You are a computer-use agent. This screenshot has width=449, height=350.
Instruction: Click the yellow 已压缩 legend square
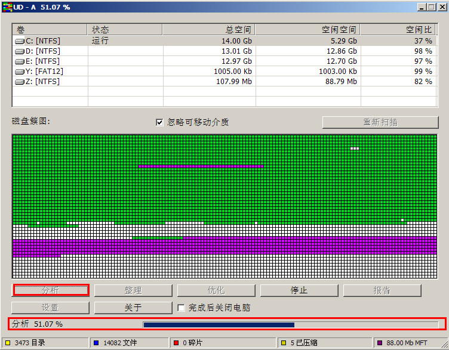tap(284, 343)
